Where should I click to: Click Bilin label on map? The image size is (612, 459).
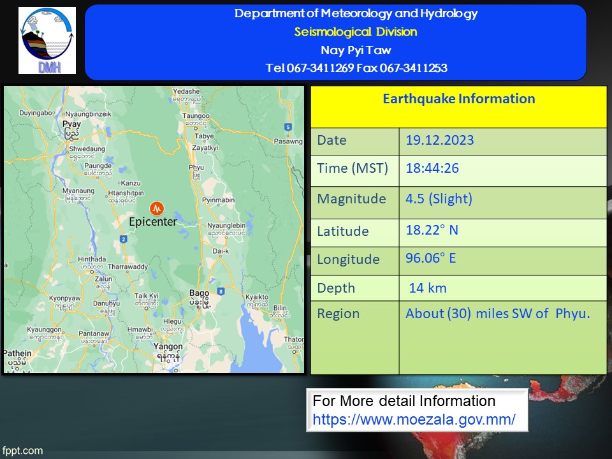pos(280,308)
